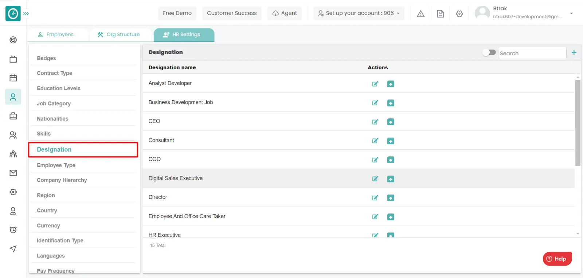
Task: Open the paper plane icon in the sidebar
Action: pos(13,249)
